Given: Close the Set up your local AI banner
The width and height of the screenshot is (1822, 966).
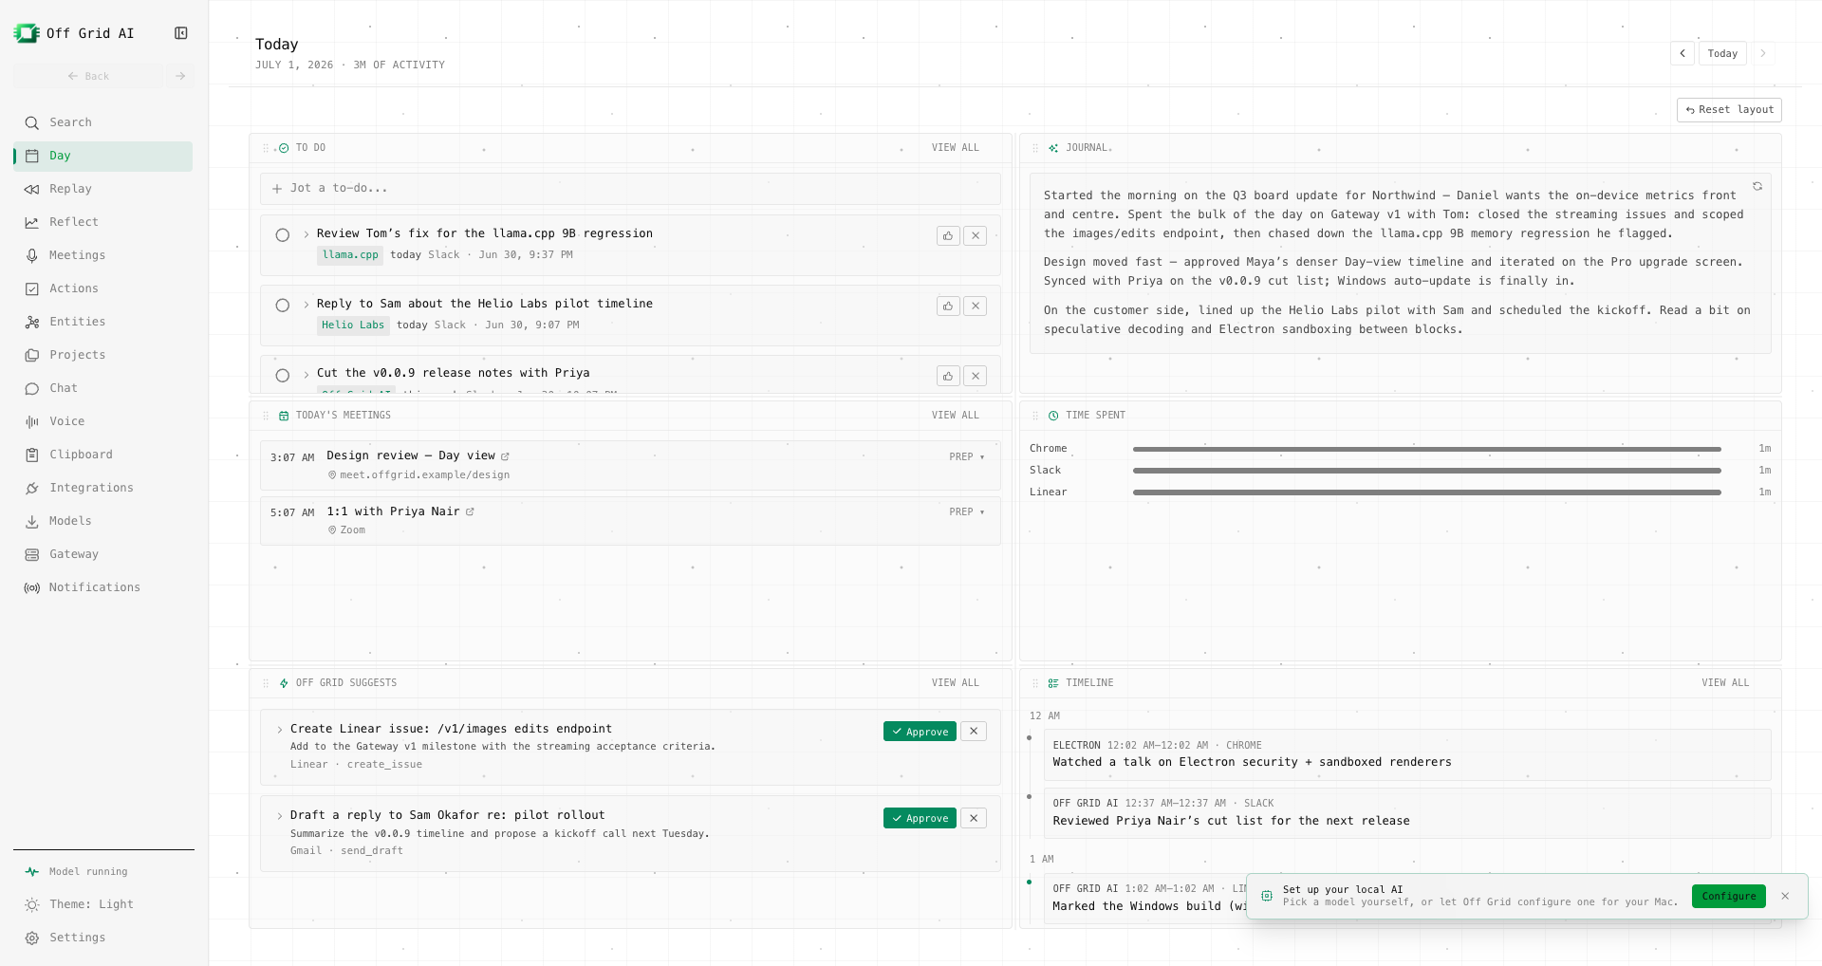Looking at the screenshot, I should 1785,896.
